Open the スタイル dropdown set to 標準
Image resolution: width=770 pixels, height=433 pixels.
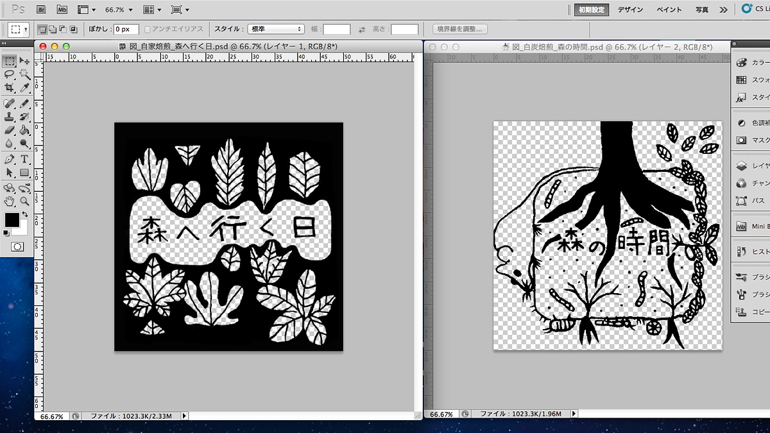point(277,30)
